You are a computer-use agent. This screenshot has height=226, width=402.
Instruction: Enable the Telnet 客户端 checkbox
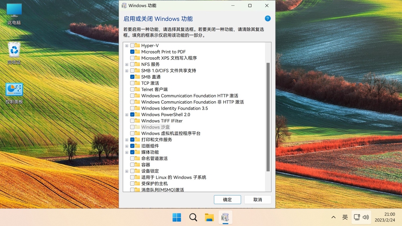132,89
